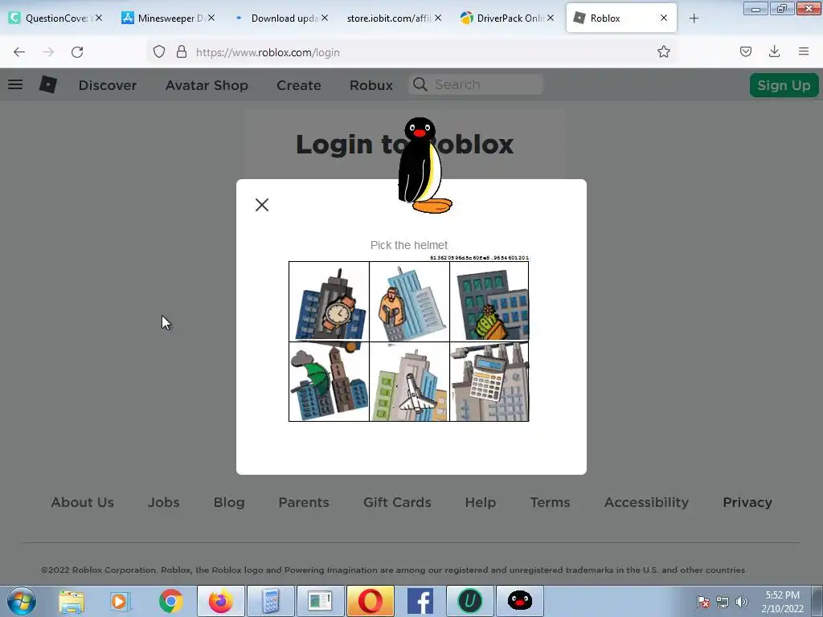Close the QuestionCove tab
Screen dimensions: 823x617
pyautogui.click(x=99, y=18)
